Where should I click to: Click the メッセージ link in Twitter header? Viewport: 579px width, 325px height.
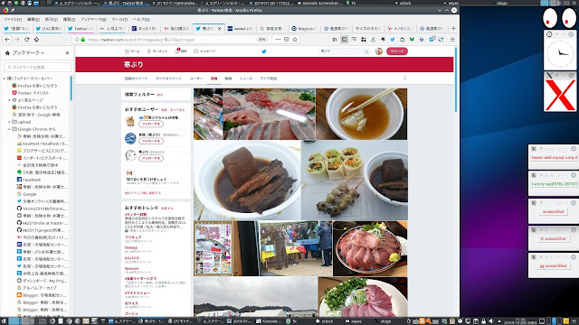(204, 51)
